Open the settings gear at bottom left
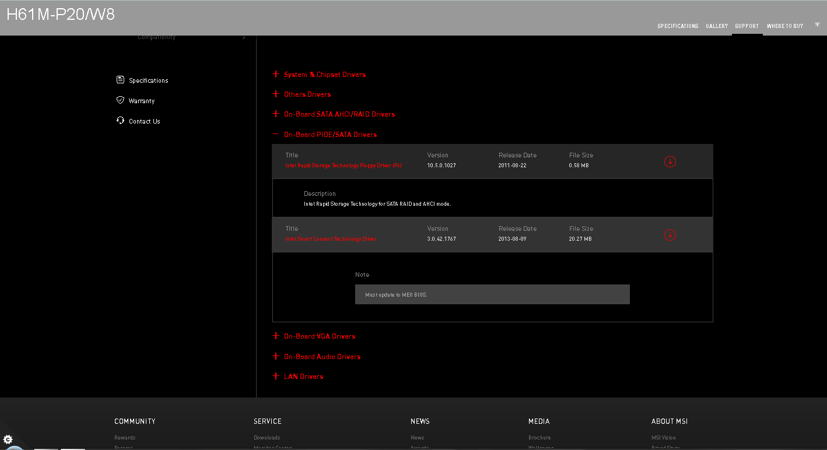 click(x=8, y=439)
